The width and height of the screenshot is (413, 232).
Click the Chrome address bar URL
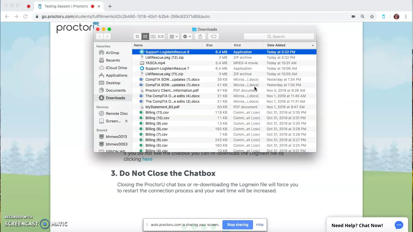tap(126, 16)
